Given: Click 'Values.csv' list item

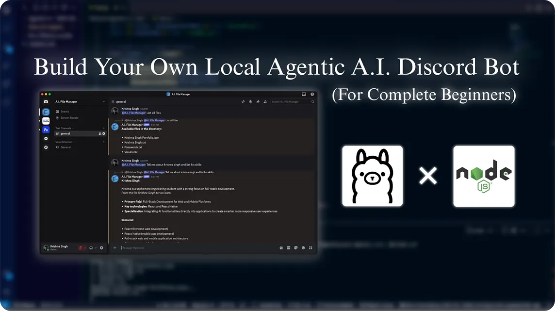Looking at the screenshot, I should (131, 152).
